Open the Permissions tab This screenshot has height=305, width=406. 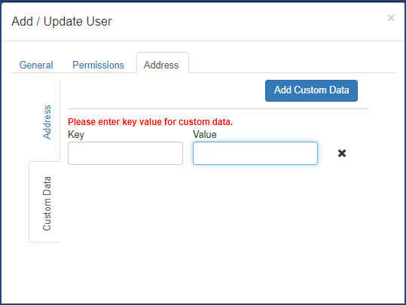98,65
